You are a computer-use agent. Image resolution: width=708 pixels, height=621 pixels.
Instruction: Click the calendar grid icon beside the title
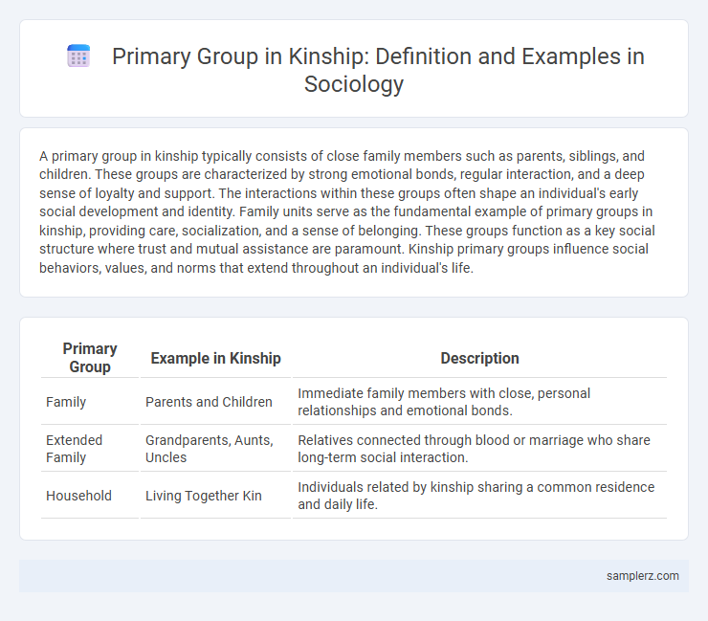78,56
